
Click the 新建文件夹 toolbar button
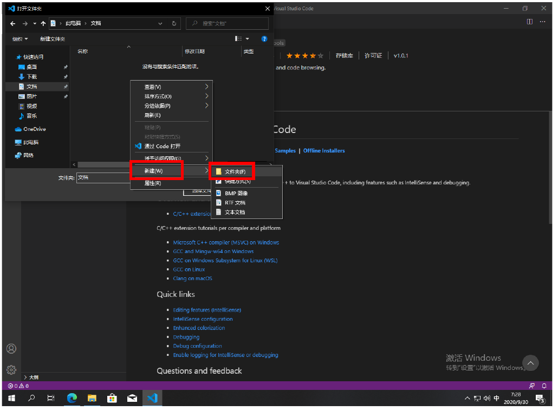pos(53,39)
